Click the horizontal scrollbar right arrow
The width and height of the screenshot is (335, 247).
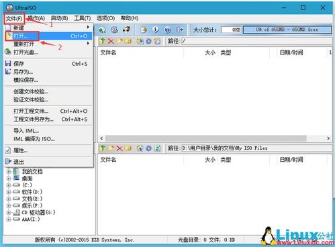(x=328, y=138)
